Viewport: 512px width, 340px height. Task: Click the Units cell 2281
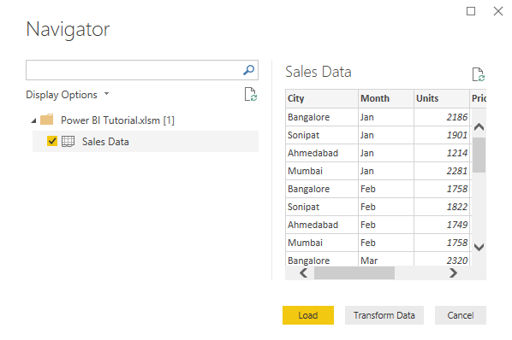442,171
